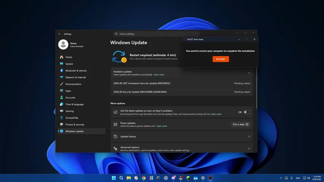Click the microphone tray icon
The width and height of the screenshot is (324, 182).
[292, 178]
